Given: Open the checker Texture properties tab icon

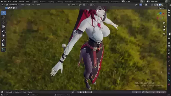Looking at the screenshot, I should 169,84.
